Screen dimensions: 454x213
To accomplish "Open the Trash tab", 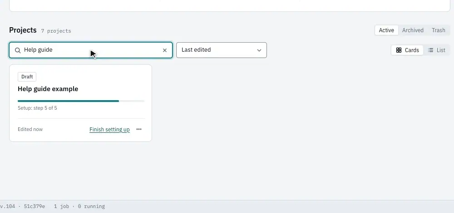I will (x=438, y=30).
